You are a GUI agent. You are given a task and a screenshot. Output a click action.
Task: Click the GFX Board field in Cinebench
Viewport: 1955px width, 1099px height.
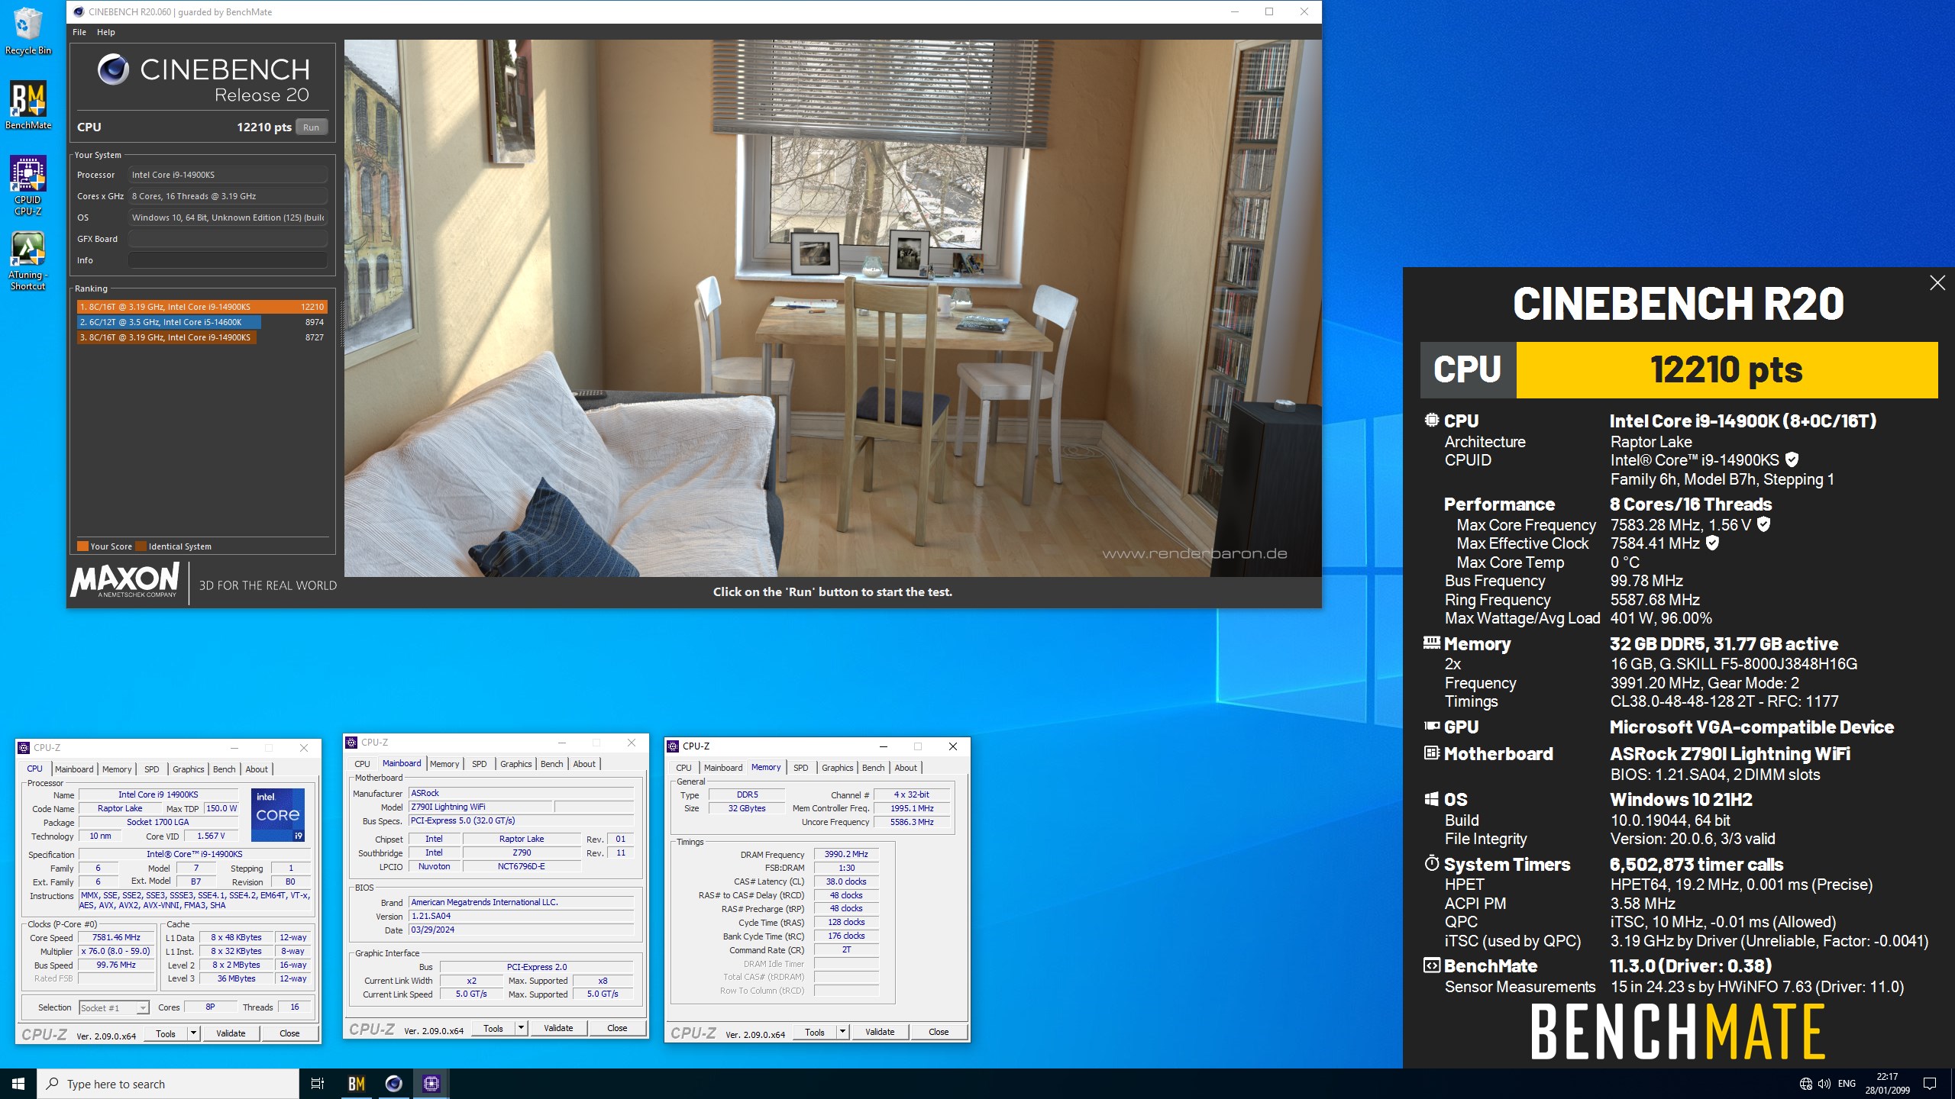pos(228,239)
